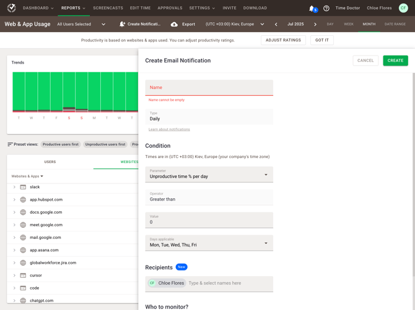This screenshot has width=415, height=310.
Task: Open the Websites & Apps filter dropdown
Action: [27, 176]
